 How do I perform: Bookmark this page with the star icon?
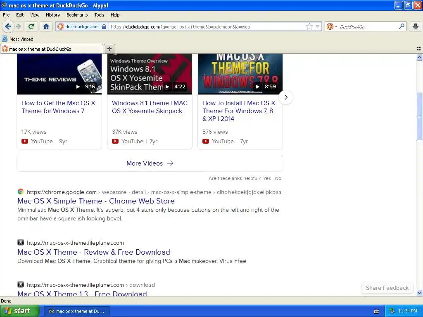click(x=309, y=26)
